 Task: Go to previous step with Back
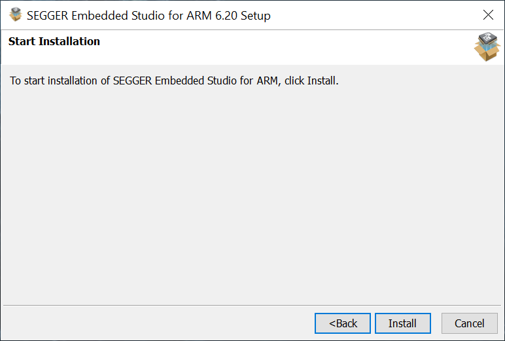pos(342,323)
